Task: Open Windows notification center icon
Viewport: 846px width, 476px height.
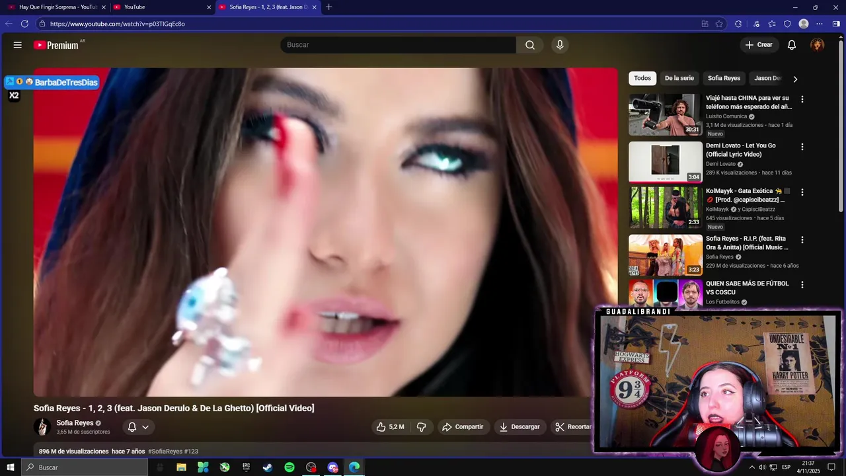Action: (831, 467)
